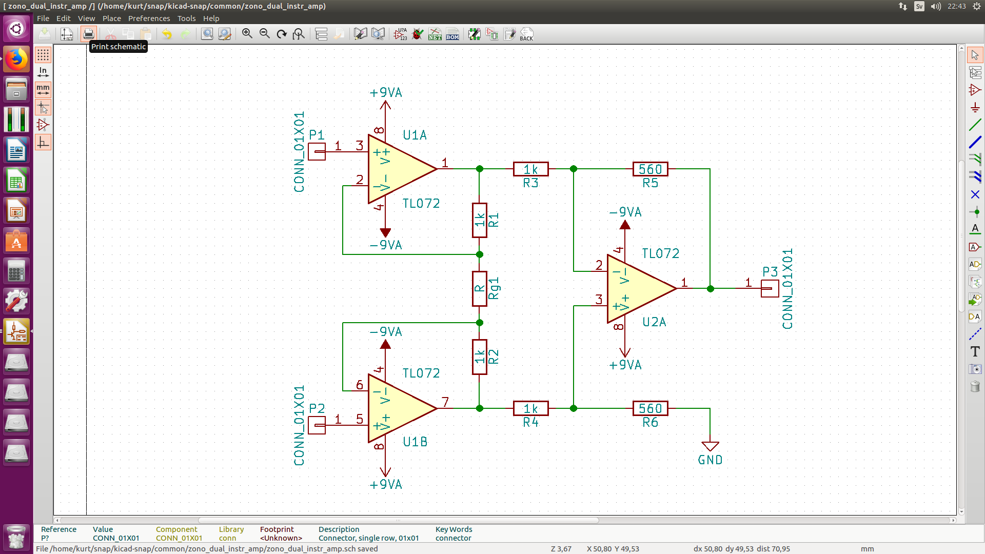Select the net label tool

click(975, 229)
